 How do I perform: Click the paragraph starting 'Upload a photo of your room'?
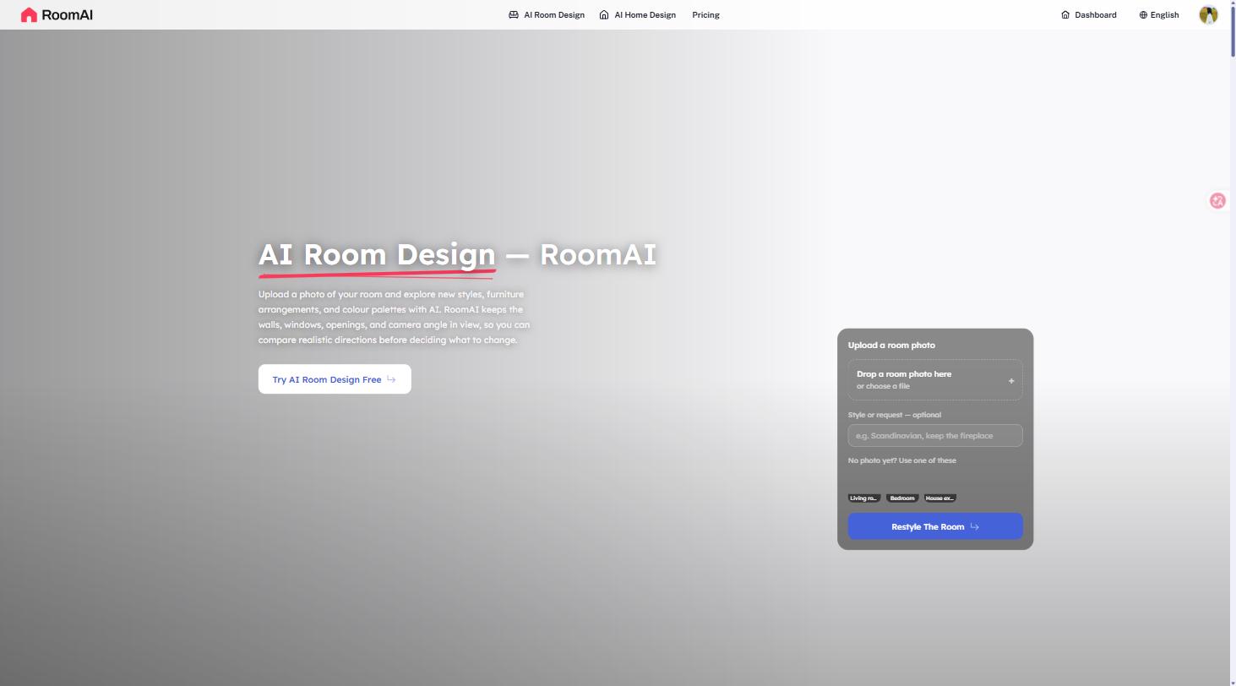coord(395,317)
